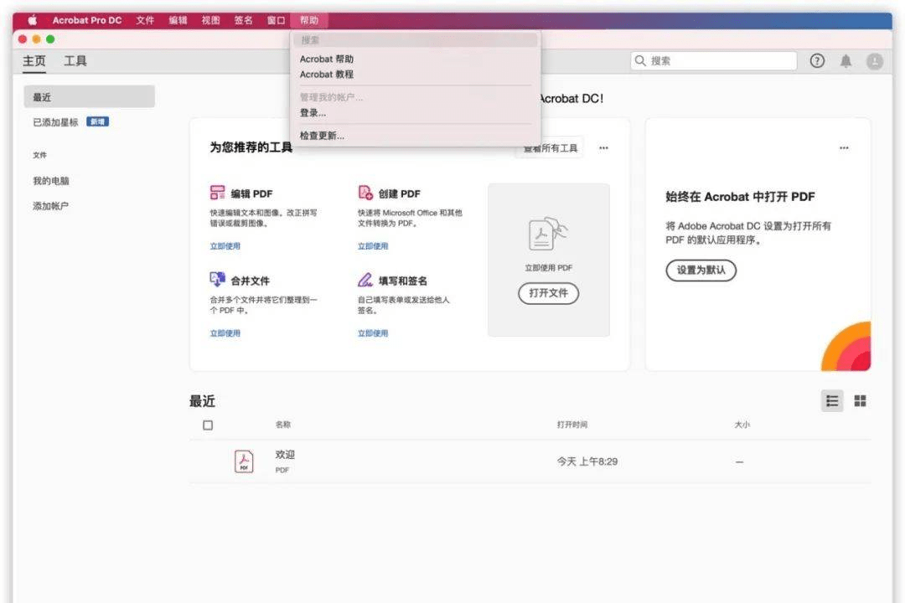Click the 创建 PDF tool icon

(365, 192)
